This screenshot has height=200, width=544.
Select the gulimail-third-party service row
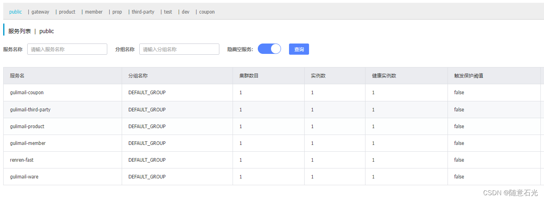pos(272,109)
